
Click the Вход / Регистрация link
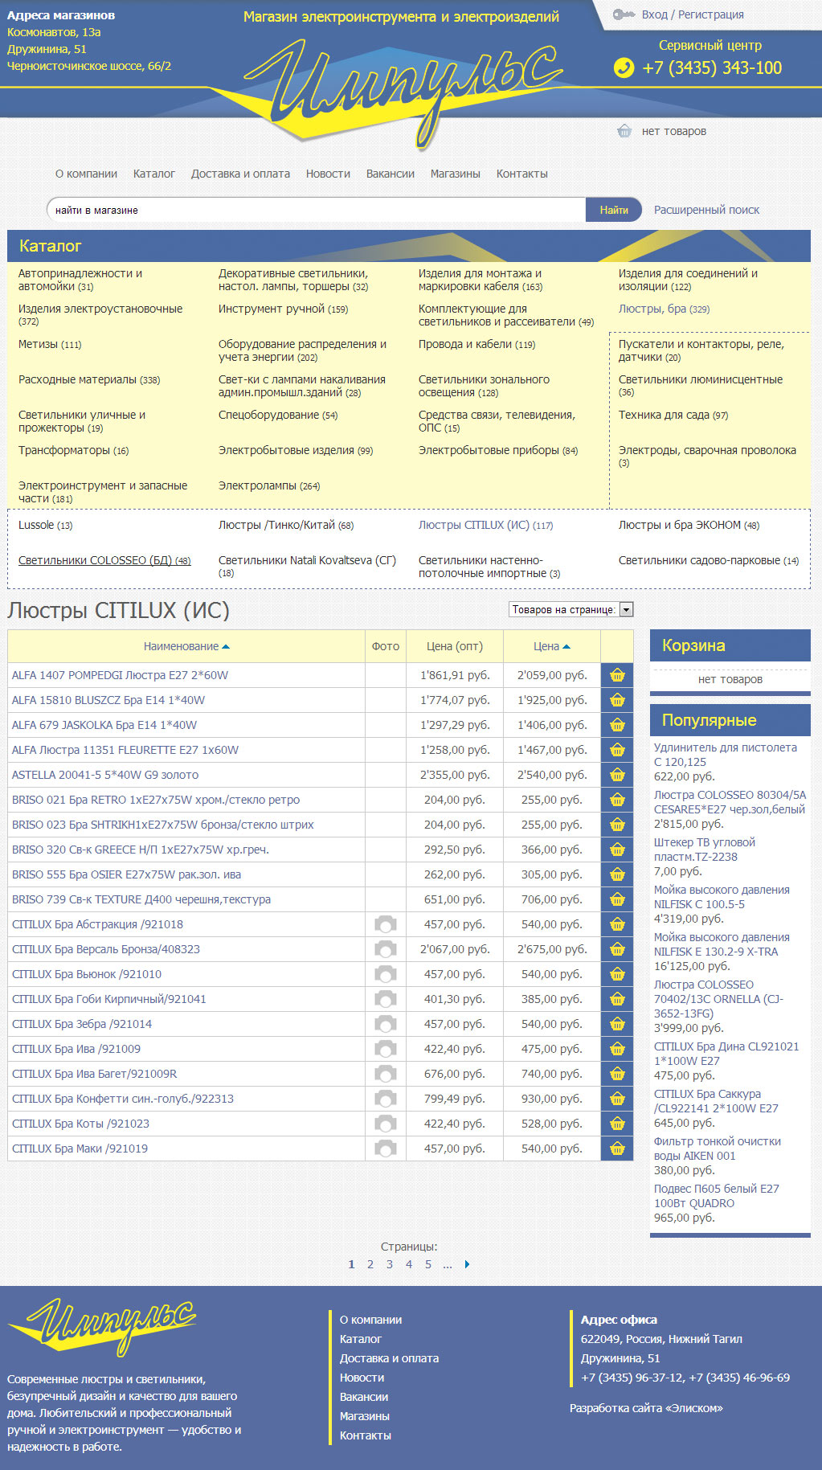(692, 14)
